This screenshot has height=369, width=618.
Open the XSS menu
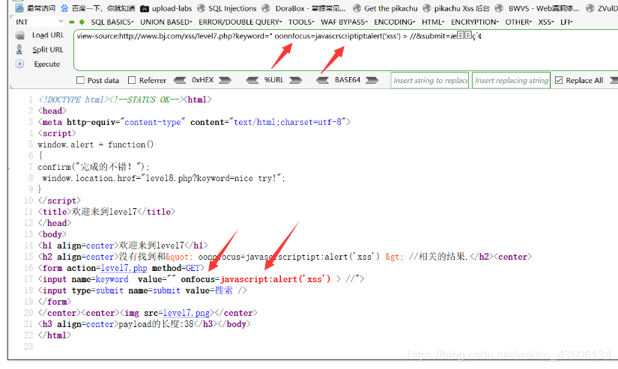pyautogui.click(x=545, y=22)
